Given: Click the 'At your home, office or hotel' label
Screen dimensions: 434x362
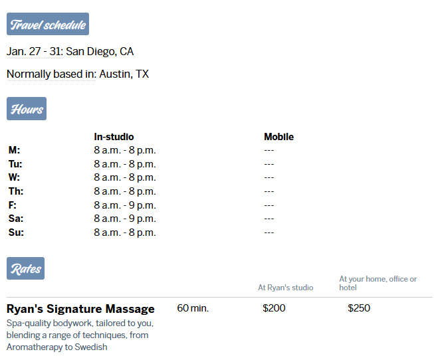Looking at the screenshot, I should 378,283.
